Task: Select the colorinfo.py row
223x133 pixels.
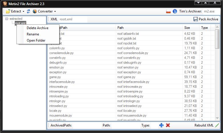Action: [131, 48]
